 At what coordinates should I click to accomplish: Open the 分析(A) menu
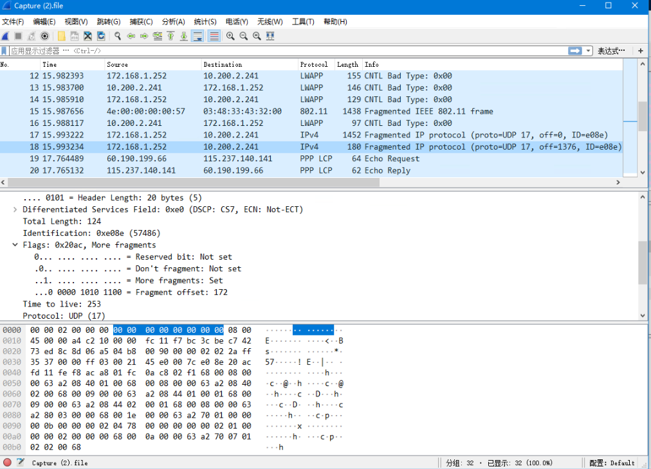[173, 22]
